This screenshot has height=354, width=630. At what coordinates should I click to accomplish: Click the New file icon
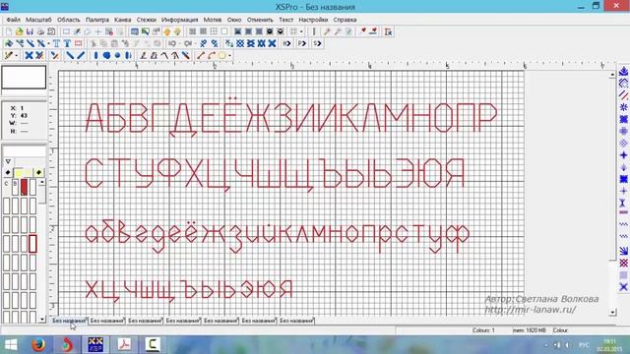9,31
